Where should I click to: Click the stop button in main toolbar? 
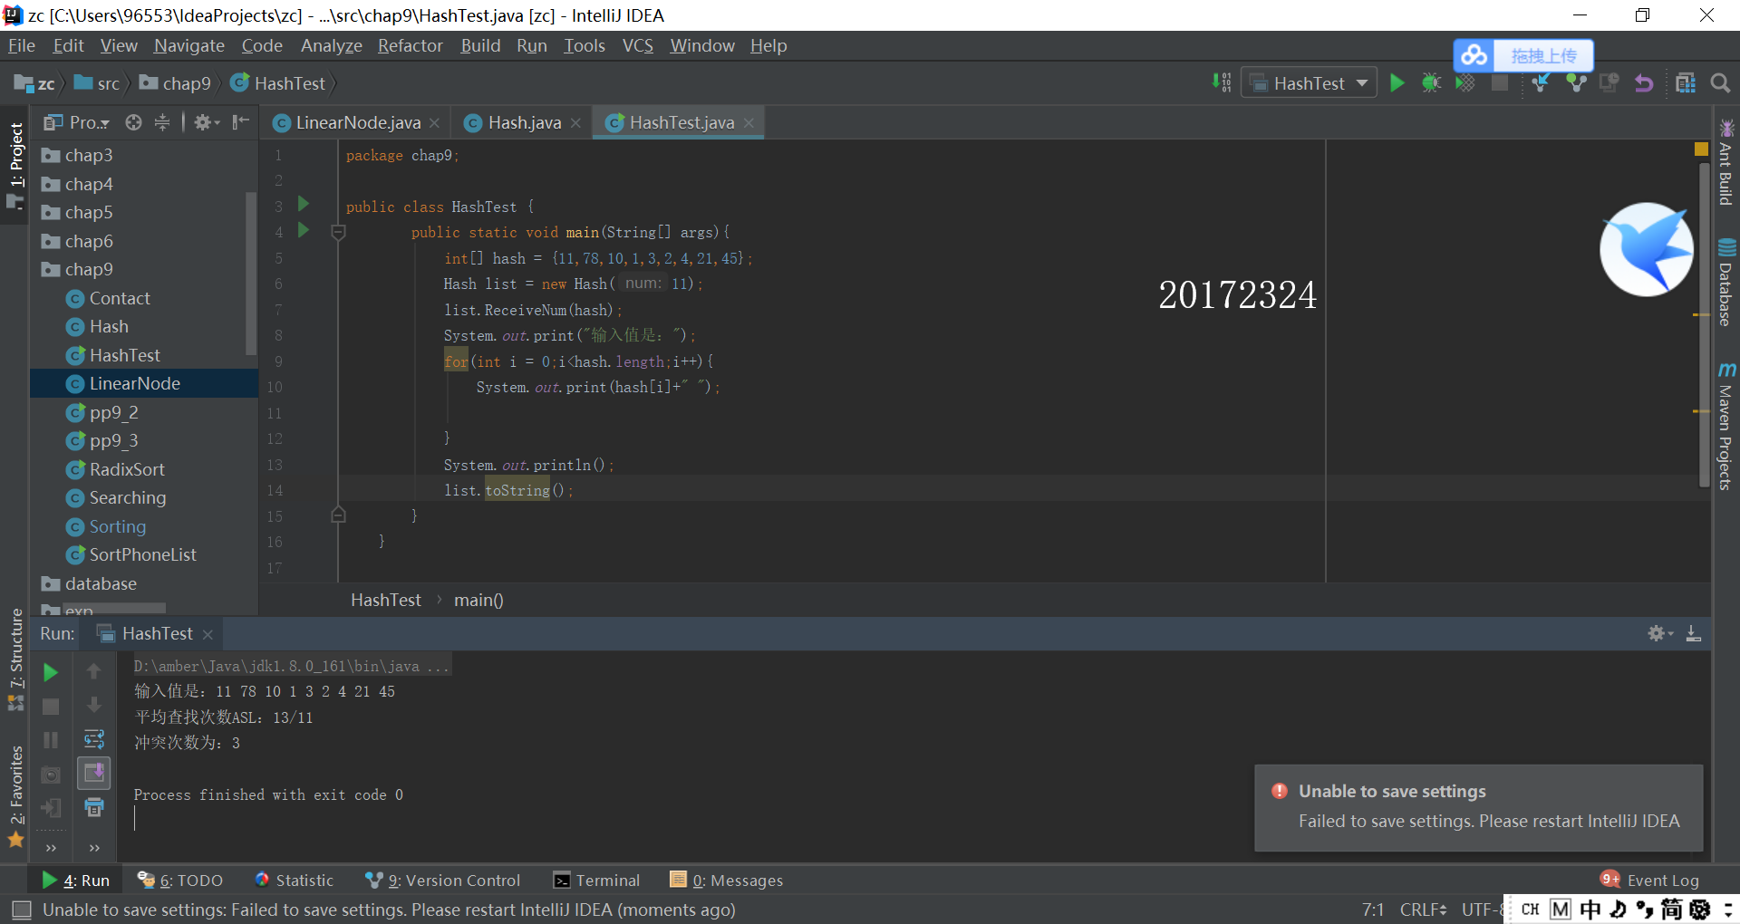pyautogui.click(x=1500, y=83)
